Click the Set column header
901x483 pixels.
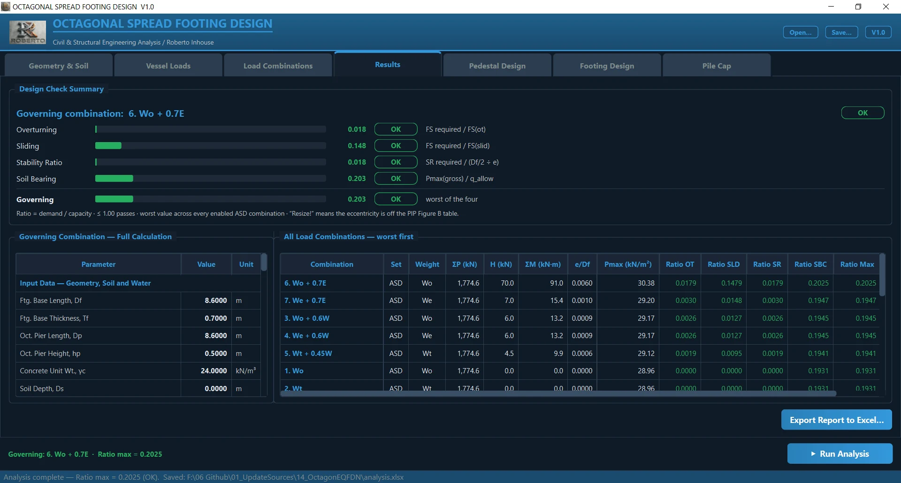(396, 264)
